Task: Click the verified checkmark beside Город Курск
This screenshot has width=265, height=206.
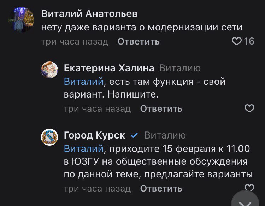Action: click(x=134, y=135)
